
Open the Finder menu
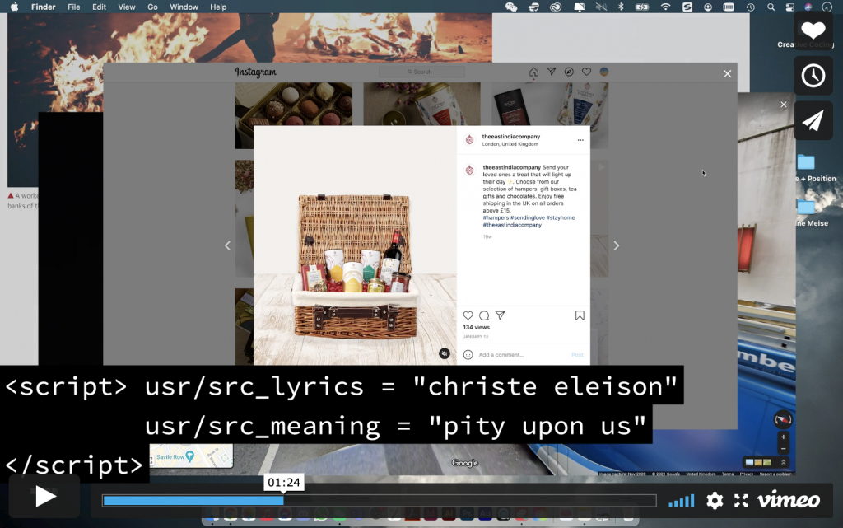pyautogui.click(x=43, y=7)
